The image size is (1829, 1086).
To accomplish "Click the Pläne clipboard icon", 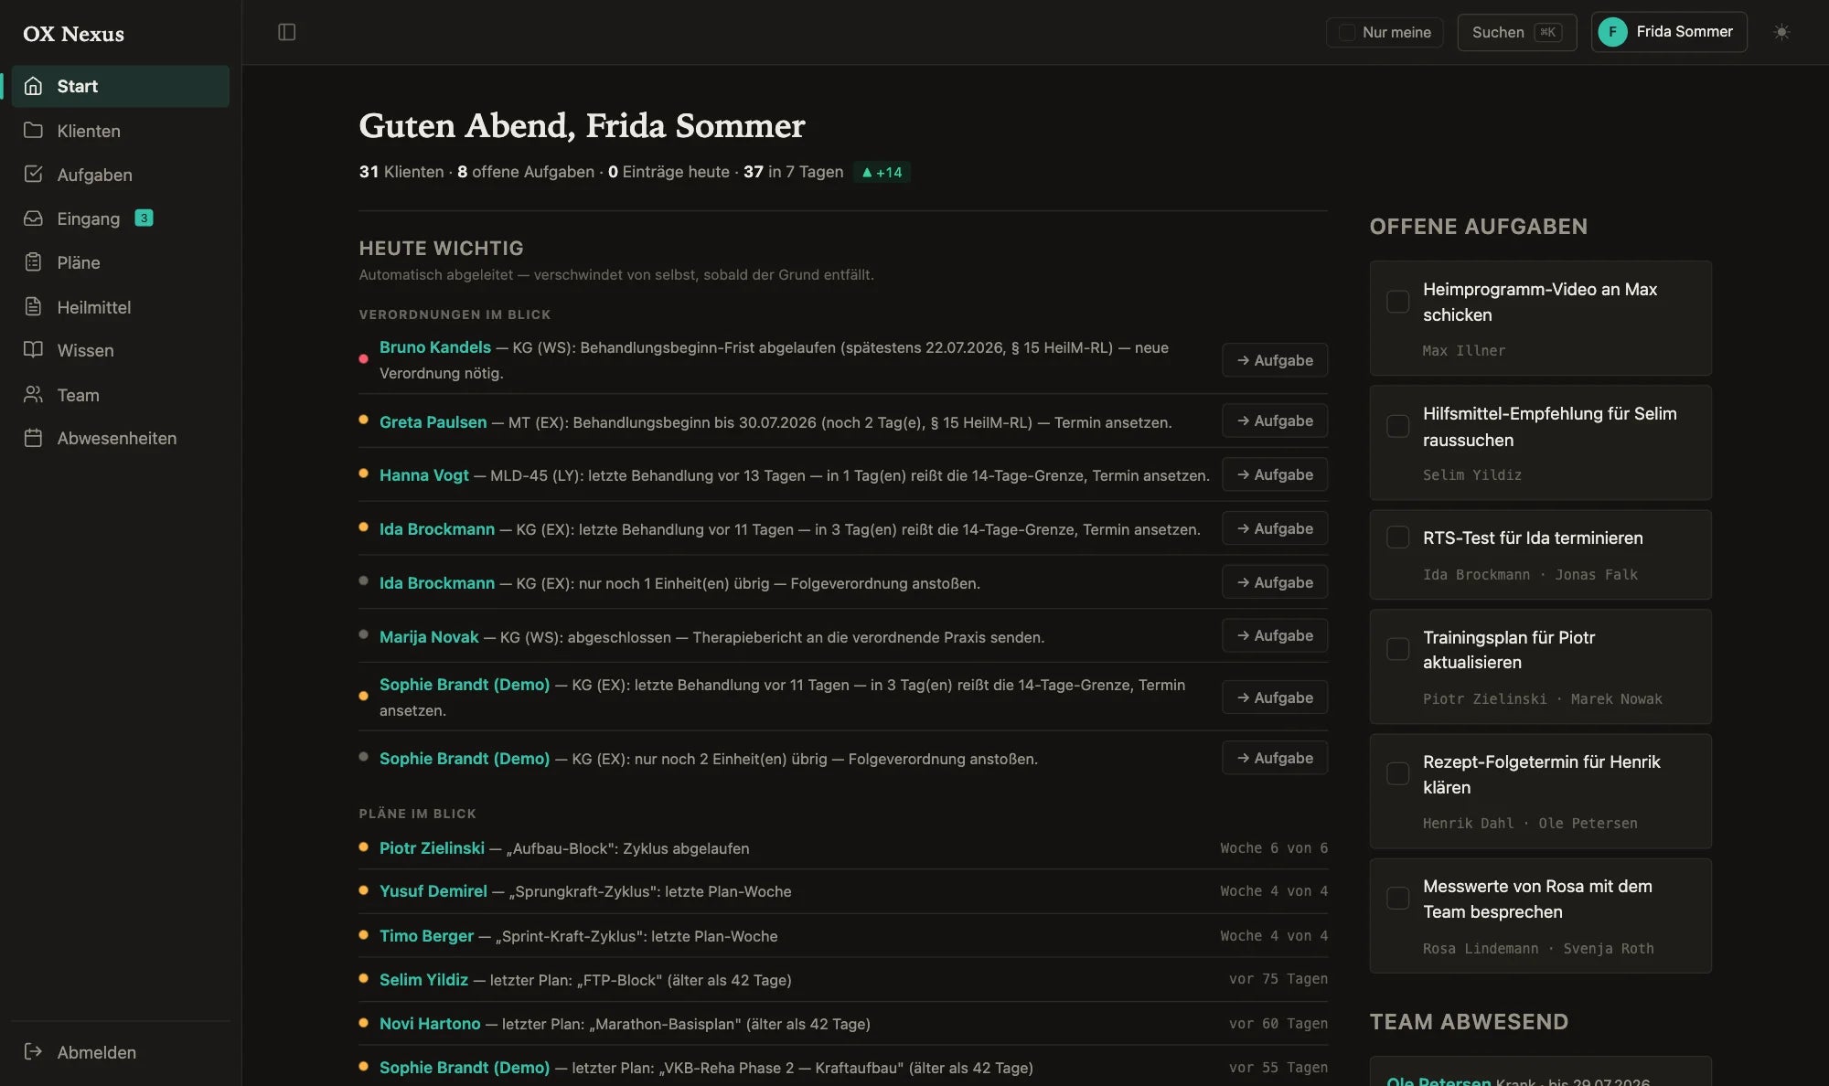I will click(34, 262).
